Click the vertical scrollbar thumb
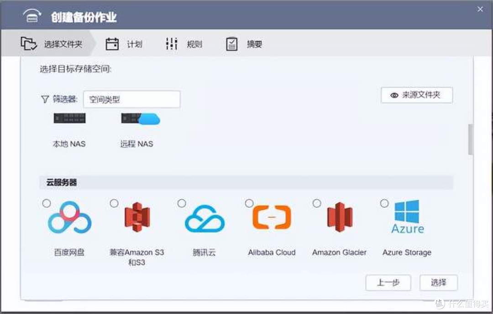493x314 pixels. (x=470, y=139)
